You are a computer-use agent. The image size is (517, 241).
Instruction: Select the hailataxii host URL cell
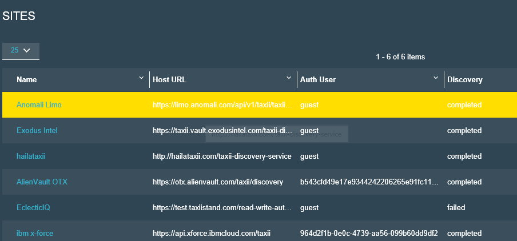tap(222, 156)
